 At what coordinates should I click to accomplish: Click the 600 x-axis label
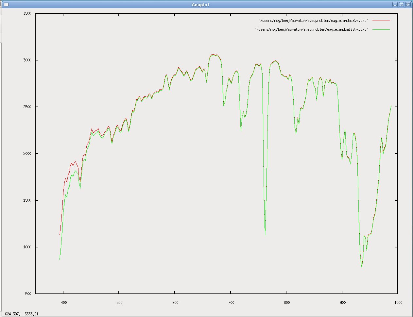coord(176,303)
